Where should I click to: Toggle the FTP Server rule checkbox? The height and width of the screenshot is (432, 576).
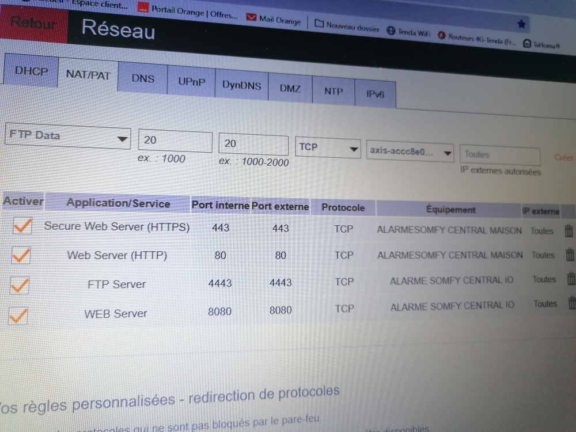20,285
